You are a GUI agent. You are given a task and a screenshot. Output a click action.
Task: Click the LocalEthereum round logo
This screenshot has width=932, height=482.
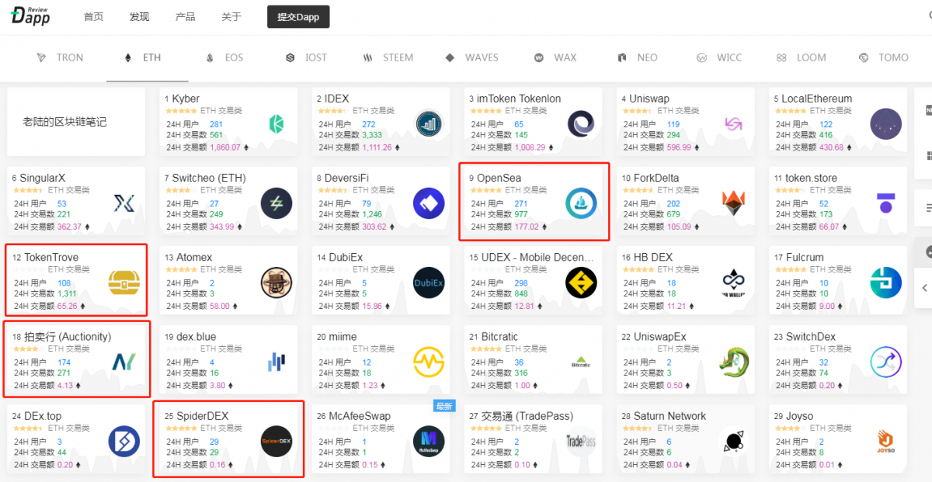click(x=886, y=123)
